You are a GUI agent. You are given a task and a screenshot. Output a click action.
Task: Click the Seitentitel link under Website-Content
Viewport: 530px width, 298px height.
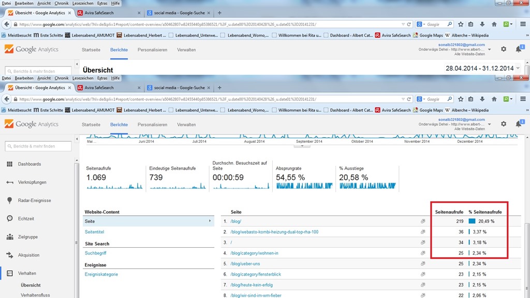click(95, 232)
